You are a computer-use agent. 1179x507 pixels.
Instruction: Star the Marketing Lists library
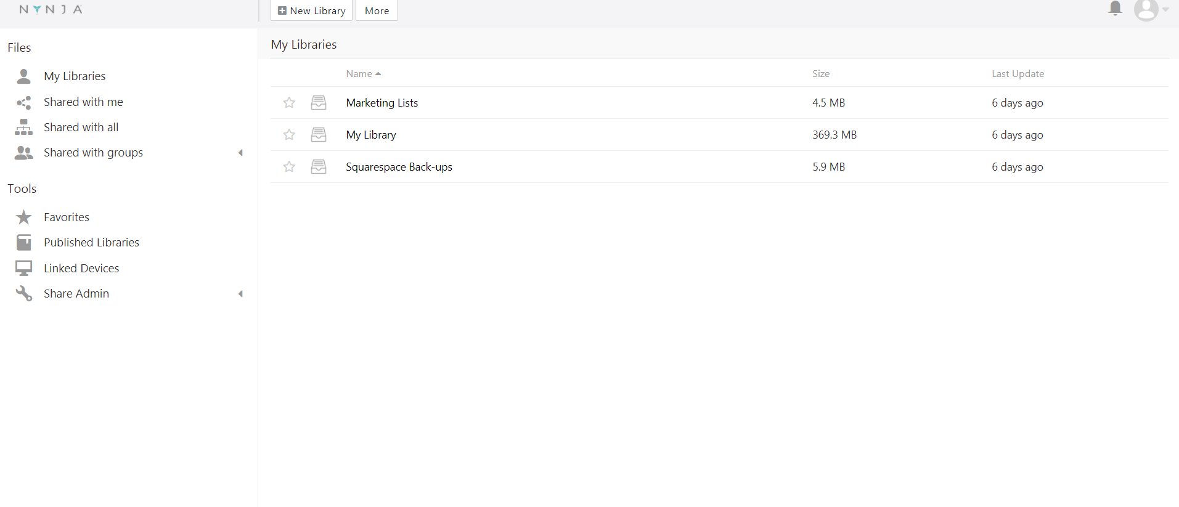[x=289, y=103]
